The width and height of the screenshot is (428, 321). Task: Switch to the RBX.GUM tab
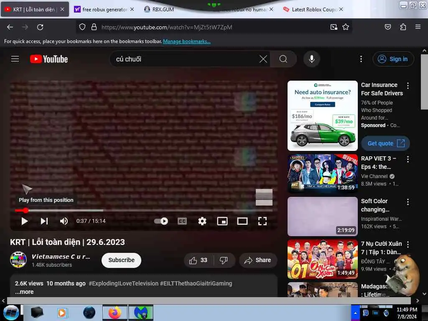(163, 9)
